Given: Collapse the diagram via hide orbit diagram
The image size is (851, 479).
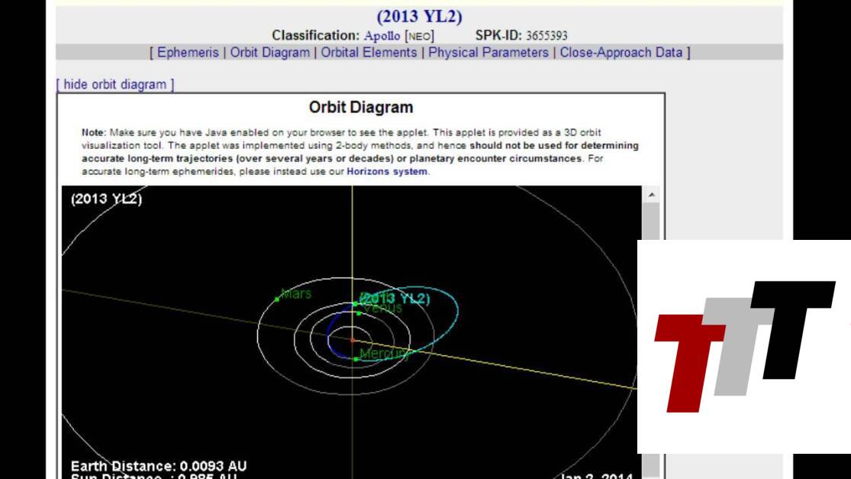Looking at the screenshot, I should point(115,85).
